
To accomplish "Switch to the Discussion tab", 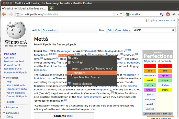I will (49, 30).
